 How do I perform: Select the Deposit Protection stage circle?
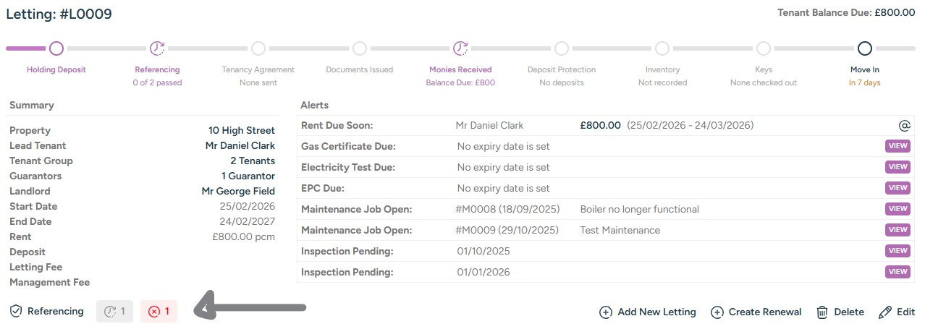click(561, 48)
